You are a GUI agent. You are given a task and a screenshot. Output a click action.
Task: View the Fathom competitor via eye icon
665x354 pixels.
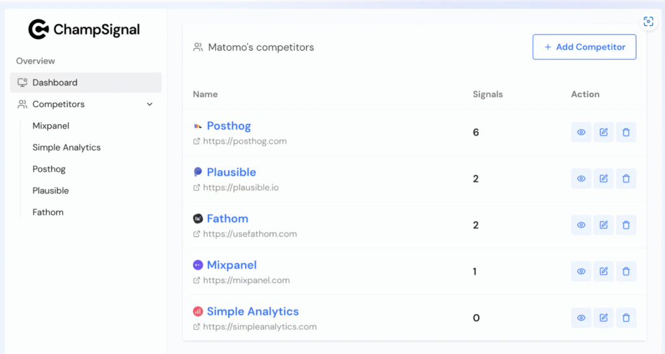[581, 225]
